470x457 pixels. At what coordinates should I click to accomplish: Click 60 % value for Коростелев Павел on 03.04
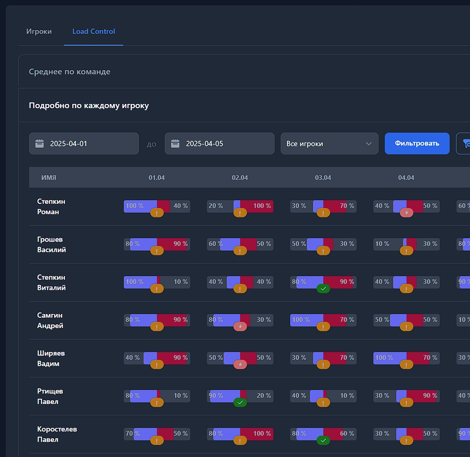[x=347, y=434]
